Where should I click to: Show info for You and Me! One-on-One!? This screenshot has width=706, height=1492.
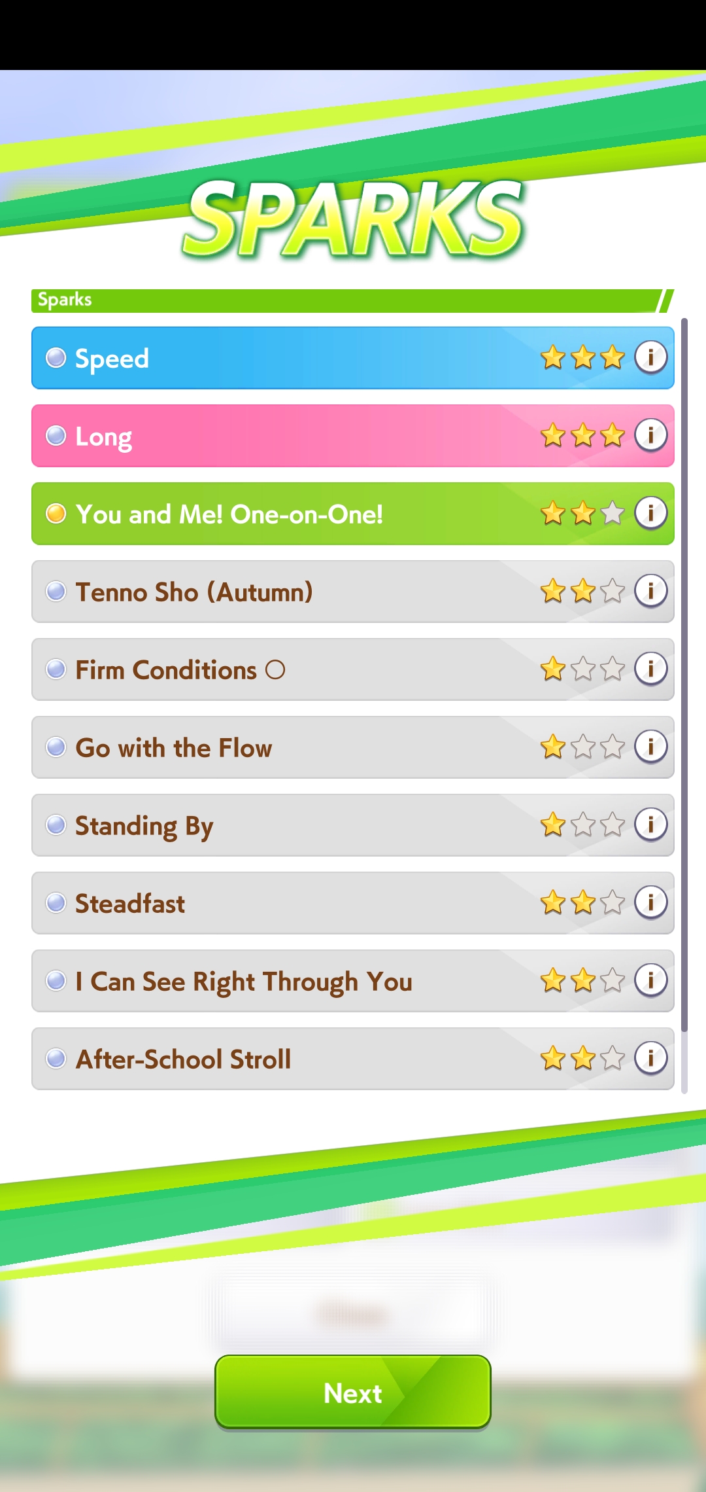point(650,513)
